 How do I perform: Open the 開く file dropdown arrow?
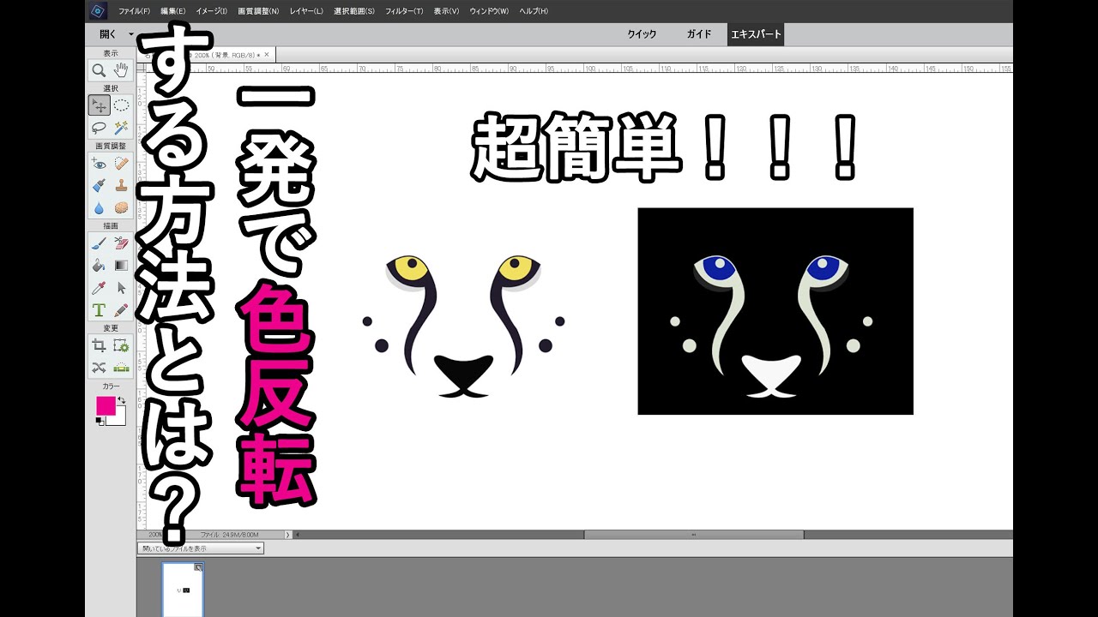130,33
